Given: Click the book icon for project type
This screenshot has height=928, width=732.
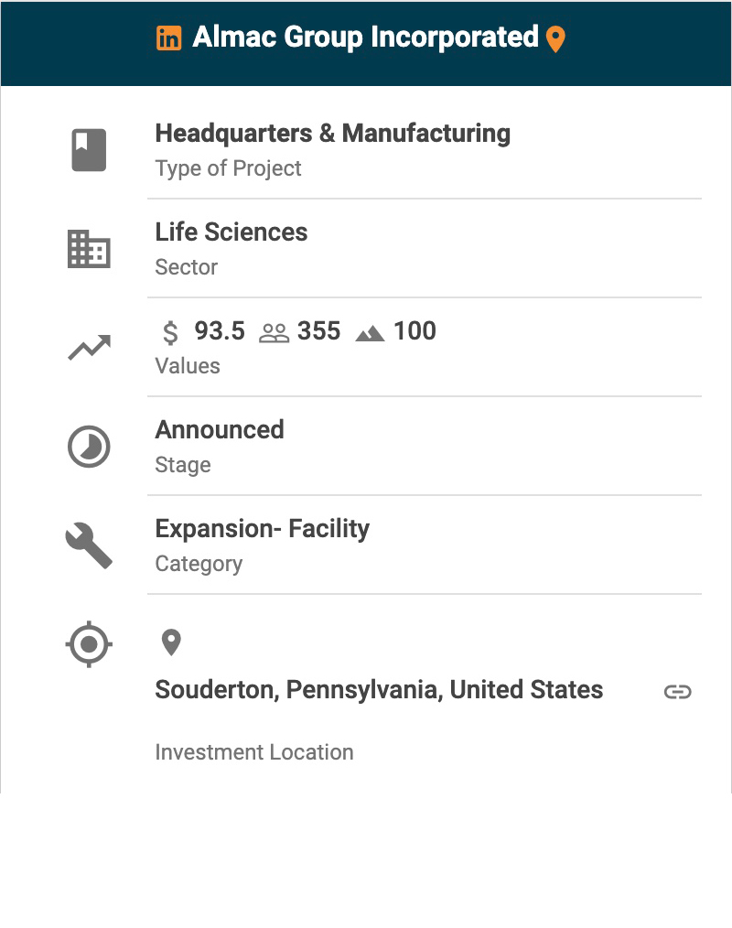Looking at the screenshot, I should [89, 150].
